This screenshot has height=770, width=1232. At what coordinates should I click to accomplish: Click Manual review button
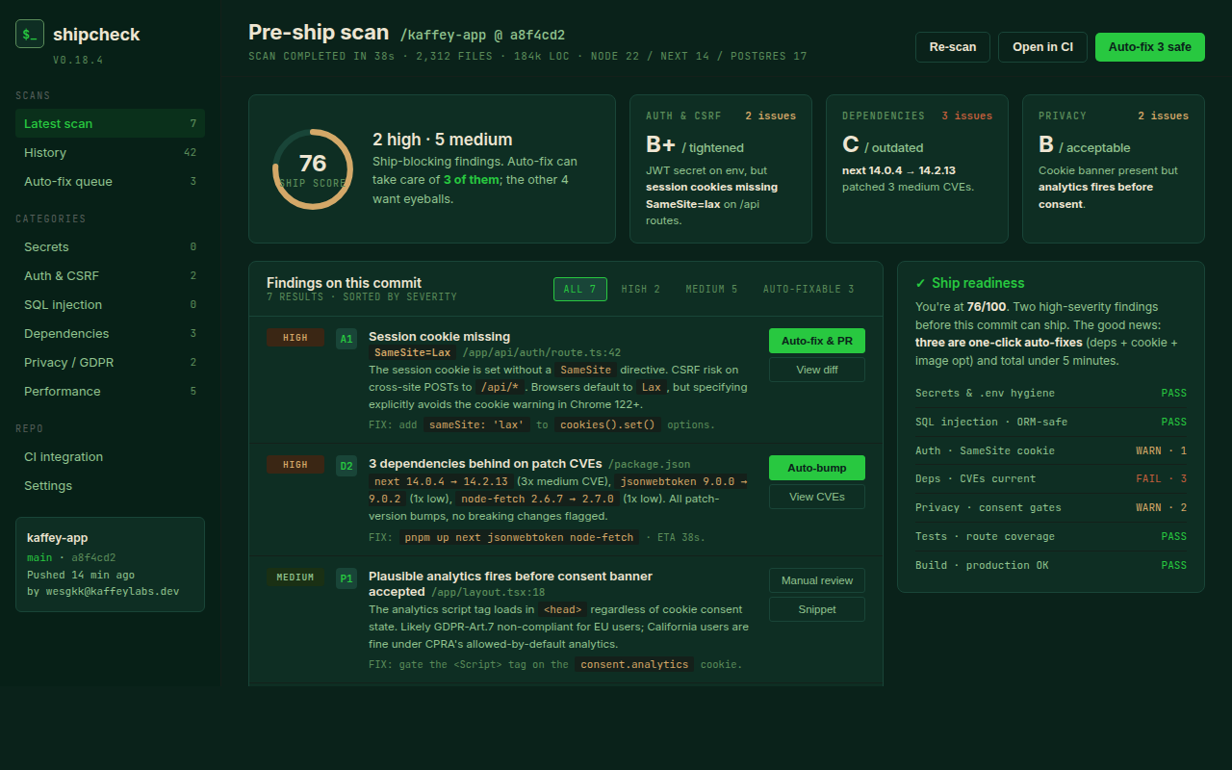(x=817, y=580)
